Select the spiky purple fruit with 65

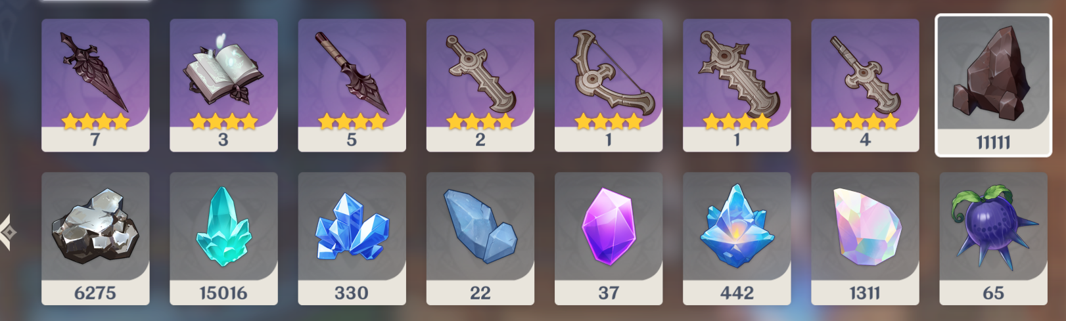point(993,239)
